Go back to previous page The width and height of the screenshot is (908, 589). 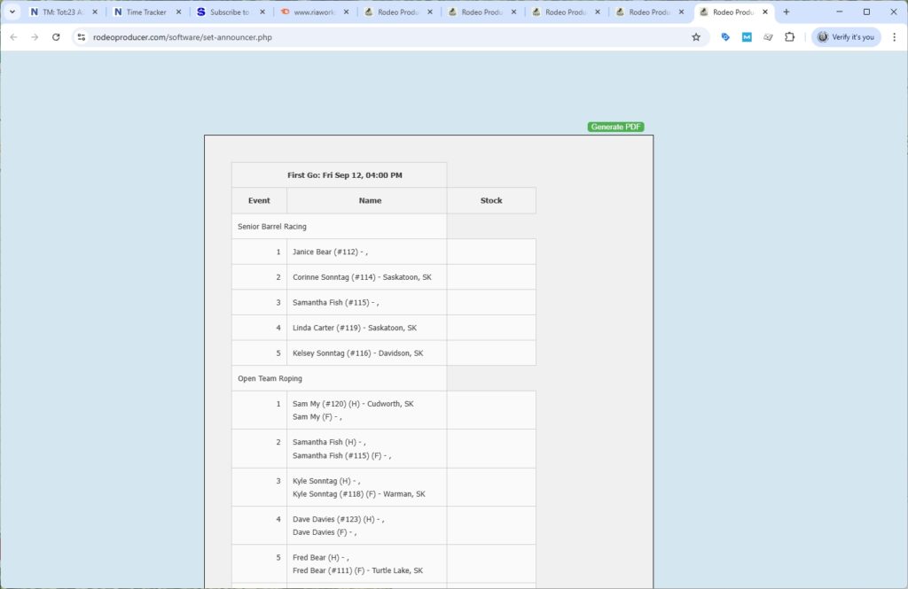pyautogui.click(x=13, y=37)
